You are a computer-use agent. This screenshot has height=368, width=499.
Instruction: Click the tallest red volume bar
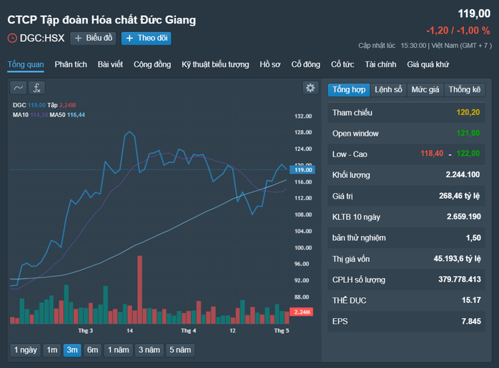coord(139,289)
